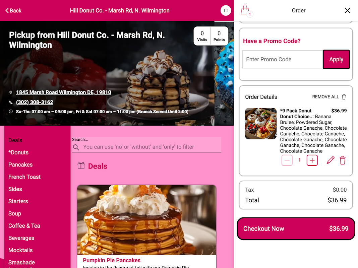Select the *Donuts menu category
358x268 pixels.
[x=18, y=152]
